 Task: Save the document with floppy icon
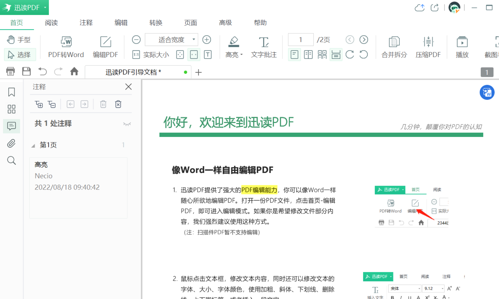click(26, 72)
